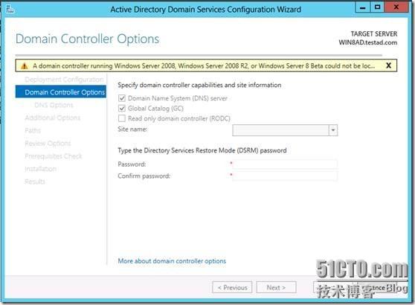415x305 pixels.
Task: Enable Read only domain controller (RODC)
Action: [x=122, y=118]
